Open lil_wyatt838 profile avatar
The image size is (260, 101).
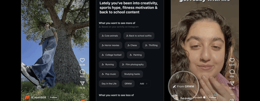[27, 97]
